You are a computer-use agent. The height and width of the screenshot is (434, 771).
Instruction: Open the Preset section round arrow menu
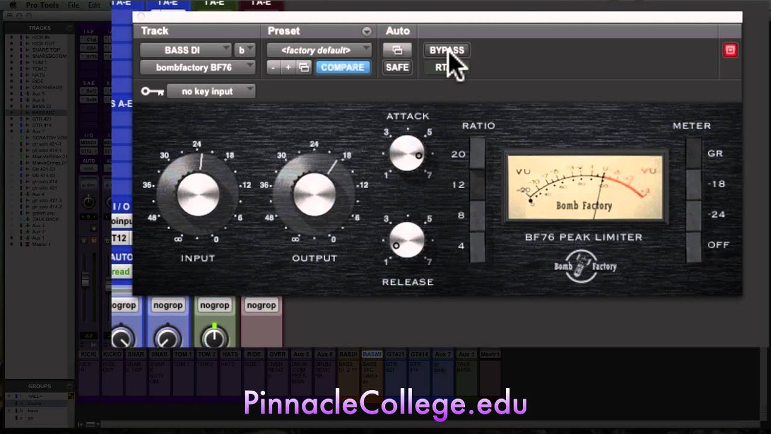[x=366, y=31]
